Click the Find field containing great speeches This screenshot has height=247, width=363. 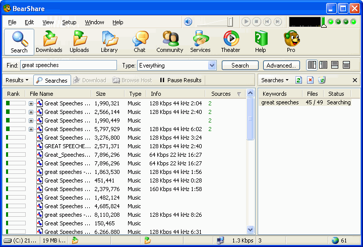tap(69, 65)
